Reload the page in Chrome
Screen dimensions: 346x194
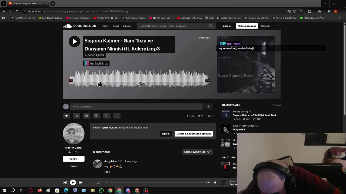click(17, 11)
